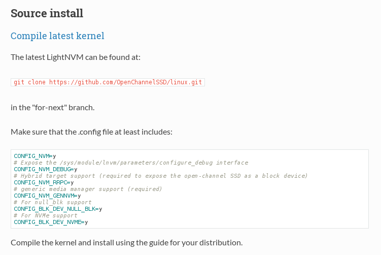Click the CONFIG_BLK_DEV_NULL_BLK=y line

(x=58, y=209)
